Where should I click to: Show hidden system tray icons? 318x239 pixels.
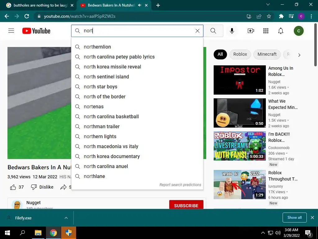point(263,233)
